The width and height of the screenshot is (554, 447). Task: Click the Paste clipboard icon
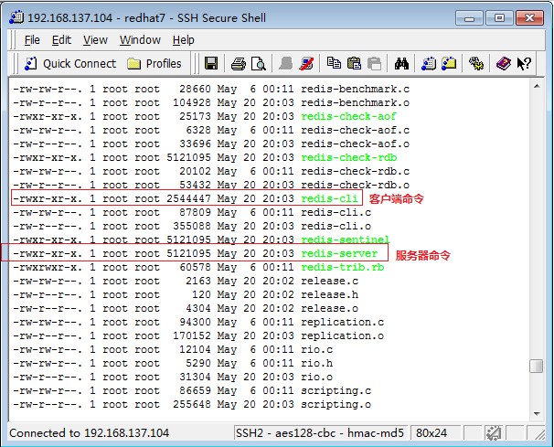click(x=354, y=64)
